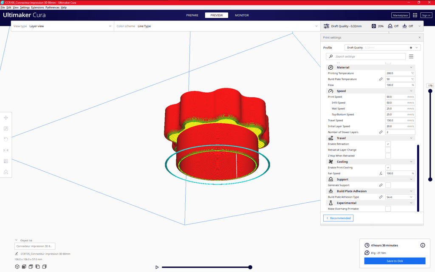
Task: Collapse the Support settings section
Action: coord(370,180)
